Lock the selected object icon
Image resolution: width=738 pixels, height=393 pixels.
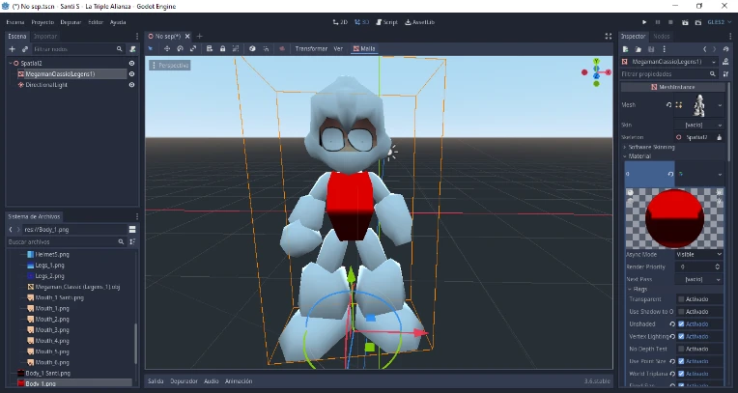point(222,48)
